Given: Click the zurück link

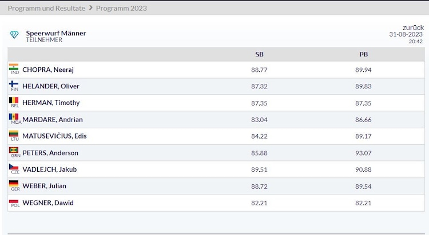Looking at the screenshot, I should (412, 27).
